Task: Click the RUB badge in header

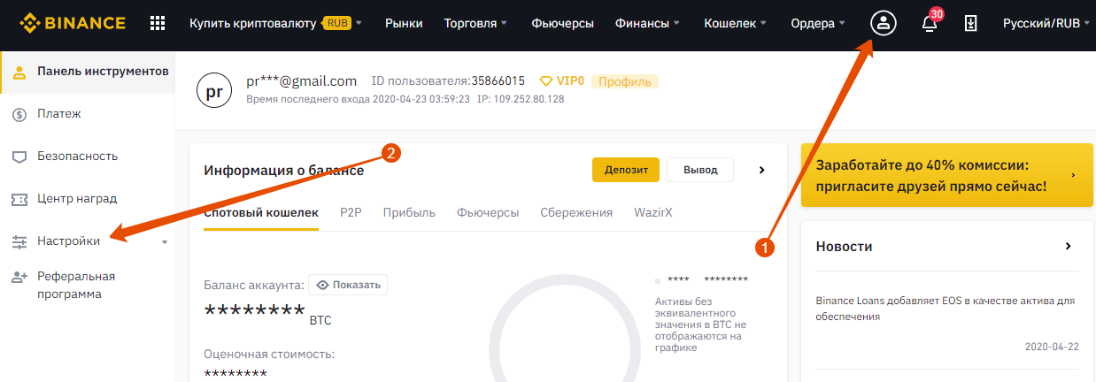Action: 336,23
